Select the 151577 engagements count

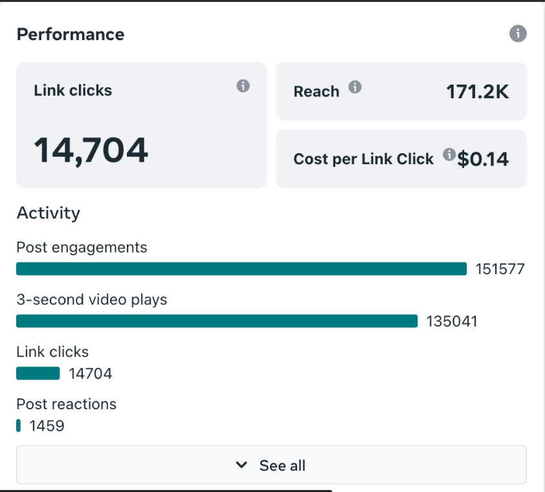coord(500,268)
